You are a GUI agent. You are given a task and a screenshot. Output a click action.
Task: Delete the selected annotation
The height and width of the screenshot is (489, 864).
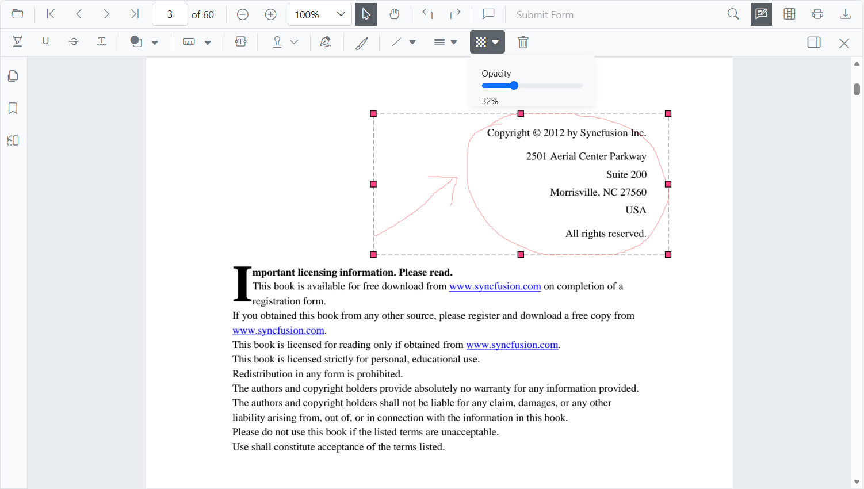523,42
